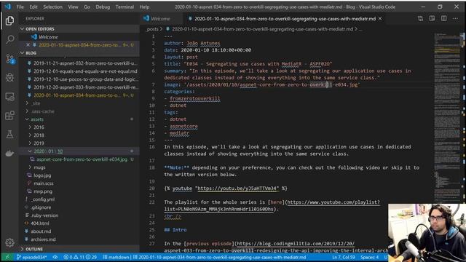
Task: Switch to the Welcome tab
Action: pos(161,19)
